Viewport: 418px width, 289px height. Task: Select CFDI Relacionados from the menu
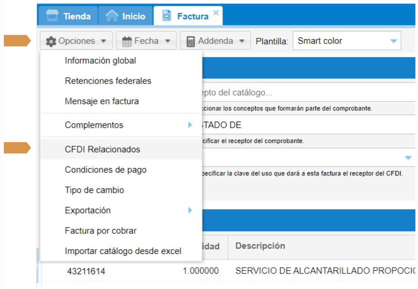point(102,150)
